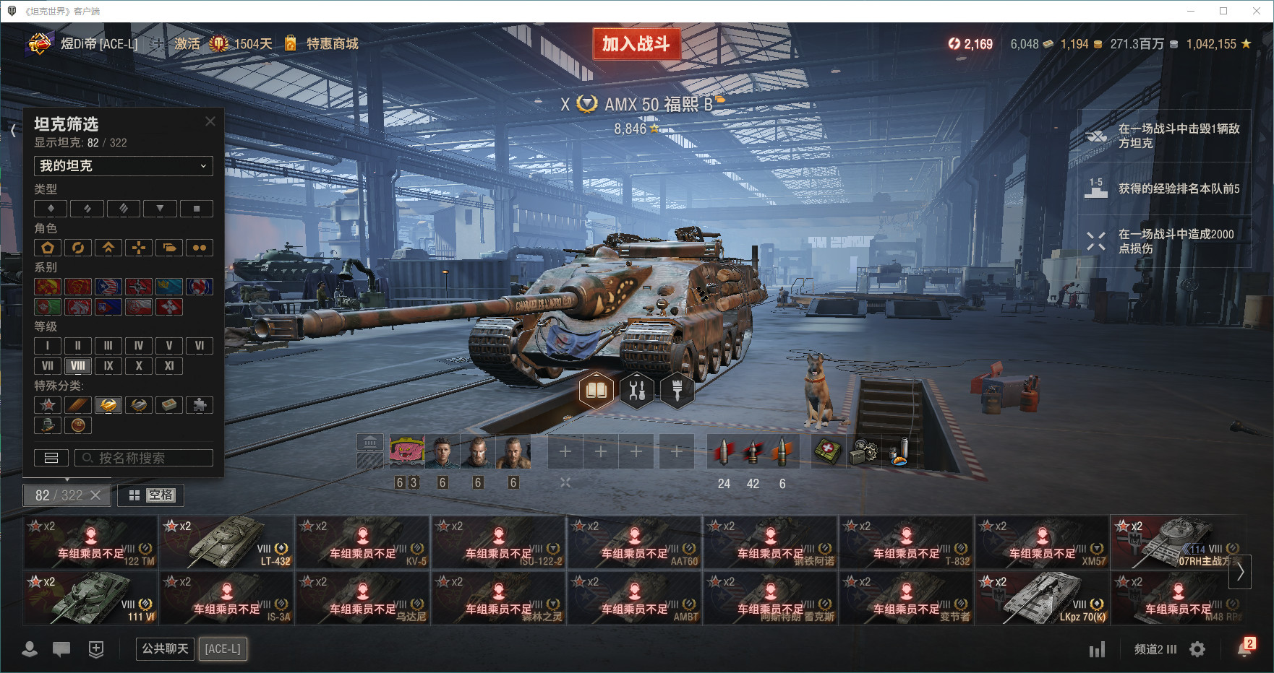Expand tank carousel with right arrow
This screenshot has height=673, width=1274.
tap(1241, 571)
